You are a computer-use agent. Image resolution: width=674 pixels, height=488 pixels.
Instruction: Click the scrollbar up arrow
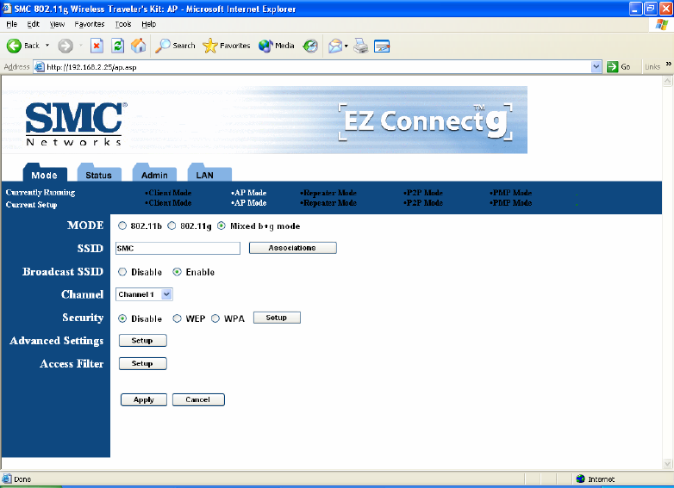[668, 80]
